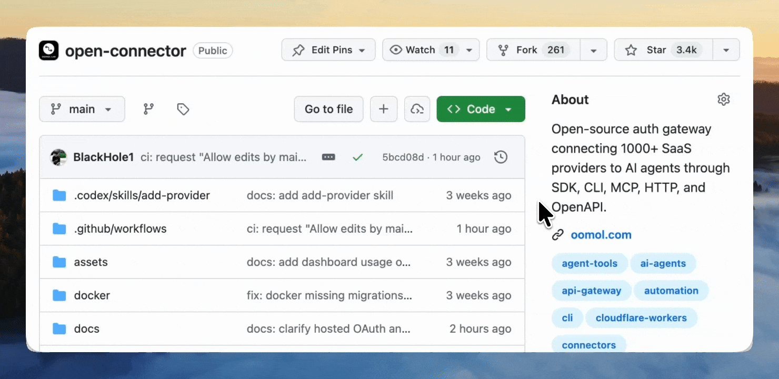Open About settings gear icon
The width and height of the screenshot is (779, 379).
pyautogui.click(x=724, y=99)
